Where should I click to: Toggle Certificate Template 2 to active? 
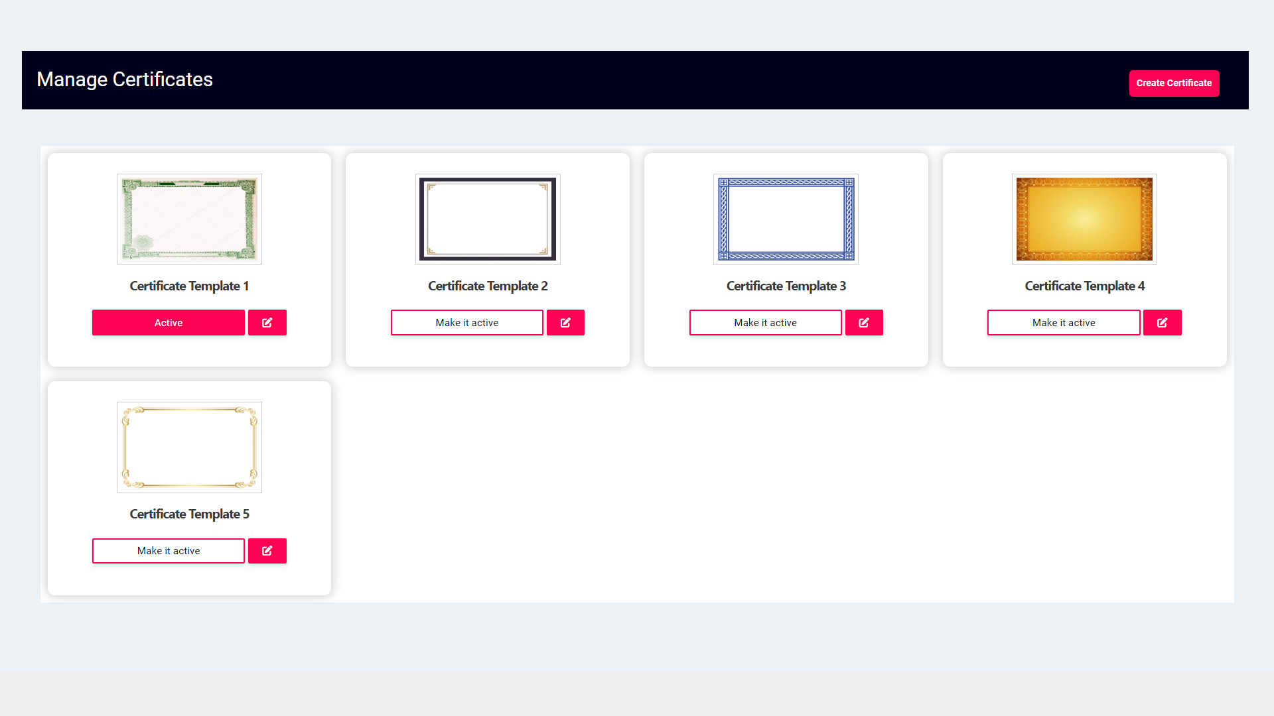coord(466,323)
